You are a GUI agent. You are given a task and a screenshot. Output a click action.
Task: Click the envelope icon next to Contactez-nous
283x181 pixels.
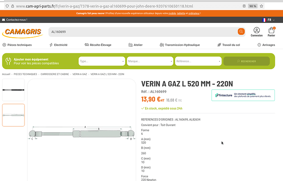pyautogui.click(x=4, y=20)
